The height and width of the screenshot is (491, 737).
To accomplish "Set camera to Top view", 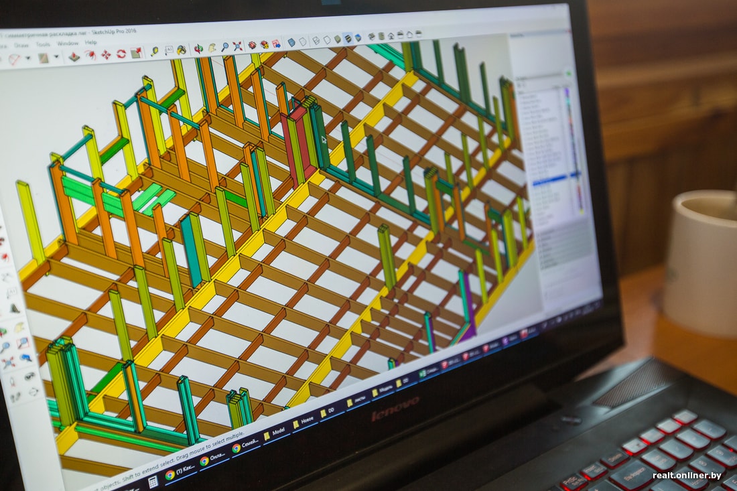I will tap(381, 36).
